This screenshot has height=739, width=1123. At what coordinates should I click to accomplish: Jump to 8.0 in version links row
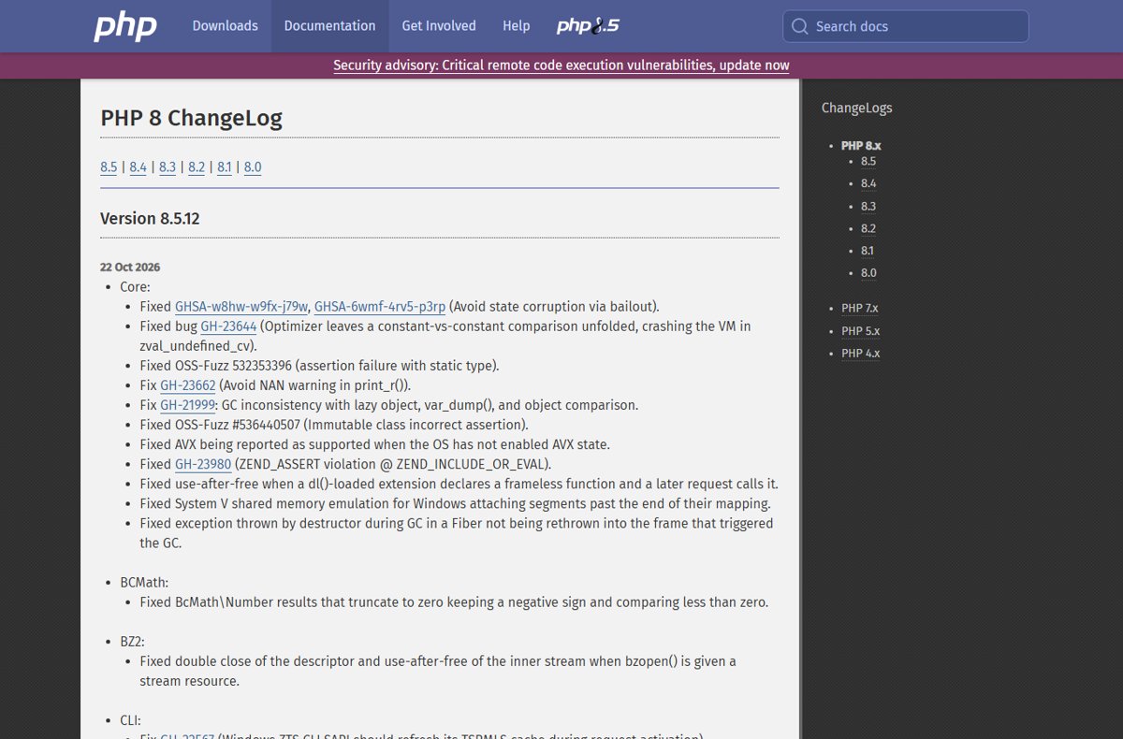[253, 167]
